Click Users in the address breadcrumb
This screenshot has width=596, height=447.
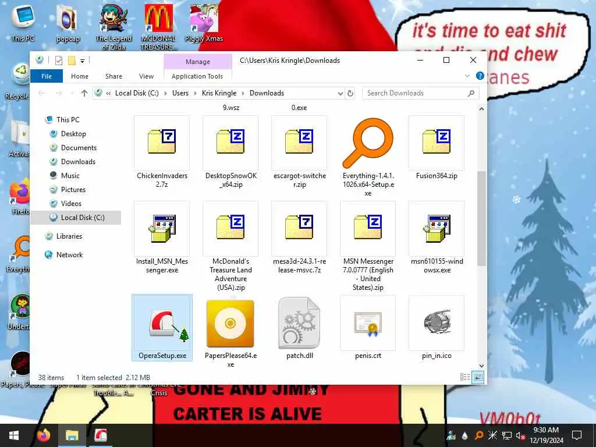pos(180,93)
